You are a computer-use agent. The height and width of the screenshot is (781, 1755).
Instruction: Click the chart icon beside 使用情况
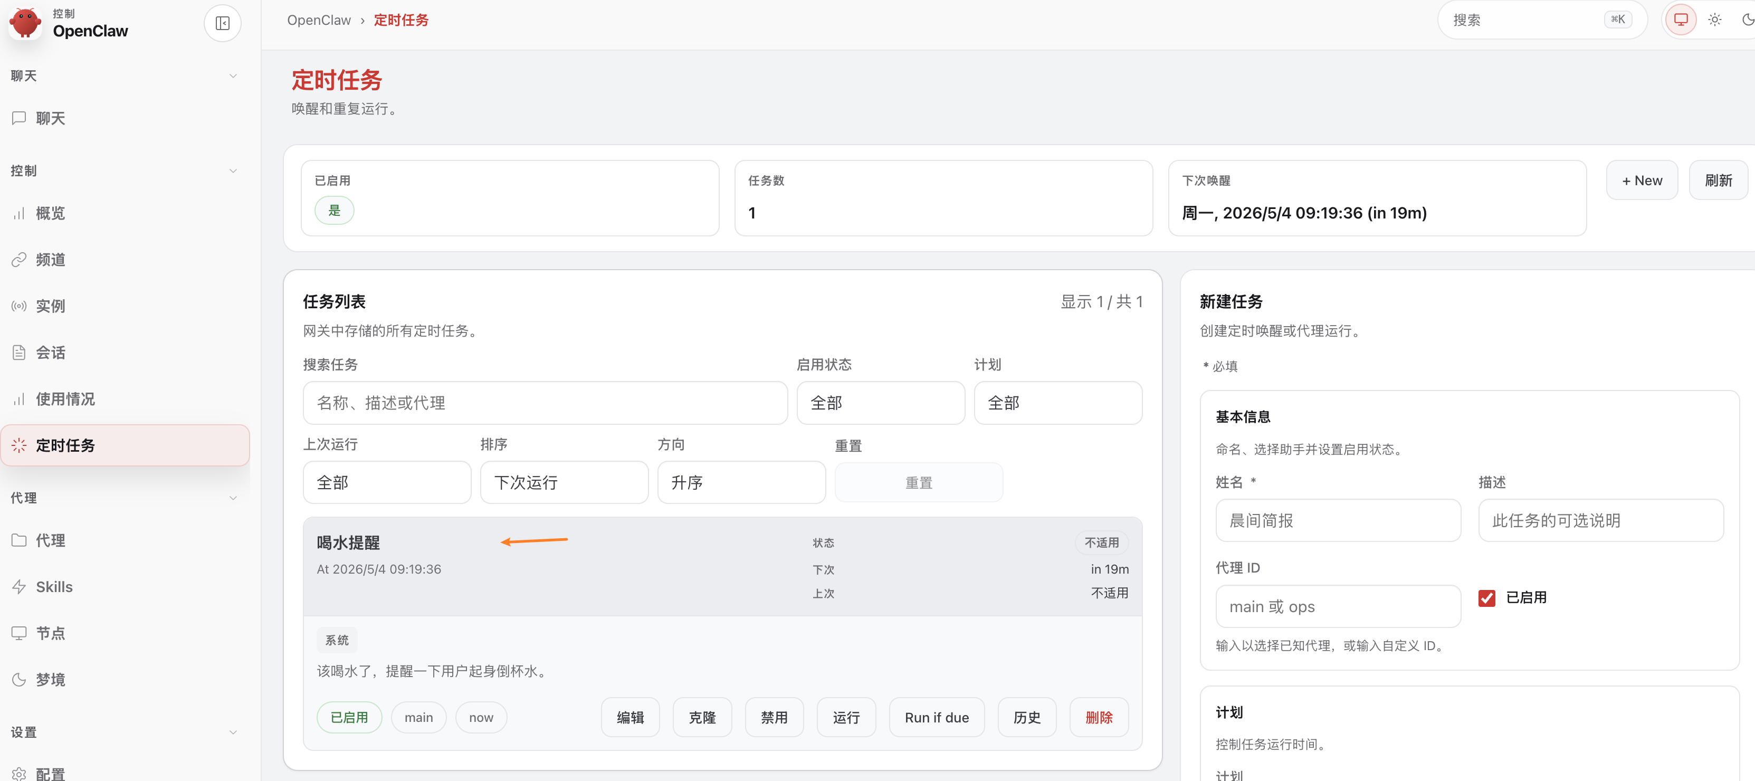pos(19,398)
